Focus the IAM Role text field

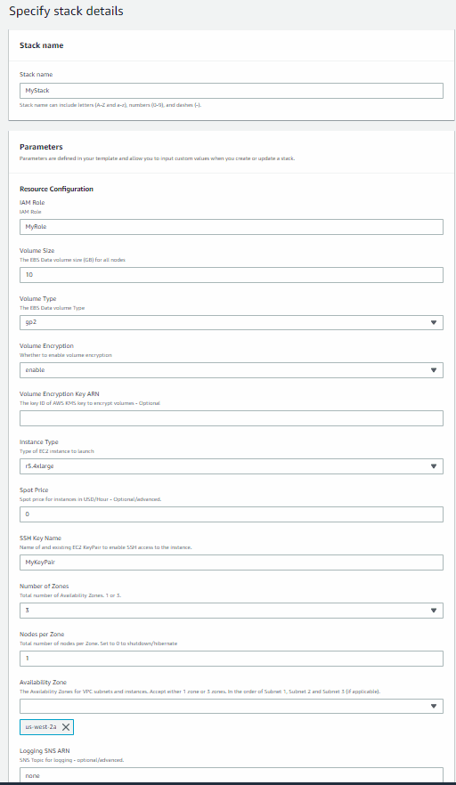pyautogui.click(x=232, y=227)
